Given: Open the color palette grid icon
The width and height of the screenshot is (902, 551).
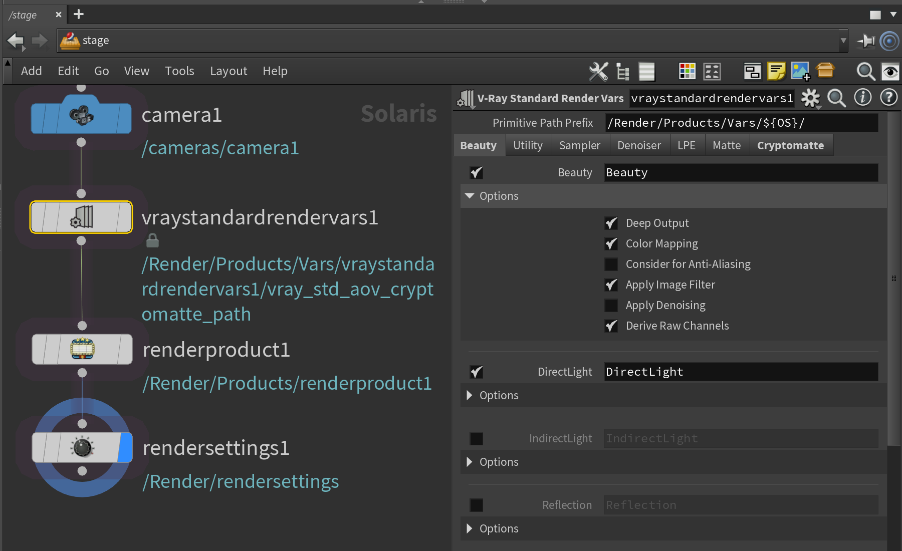Looking at the screenshot, I should [687, 71].
